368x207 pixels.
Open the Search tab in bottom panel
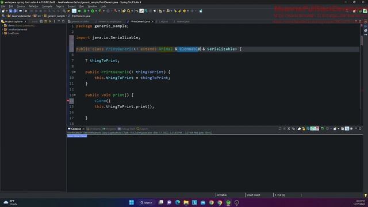(143, 129)
